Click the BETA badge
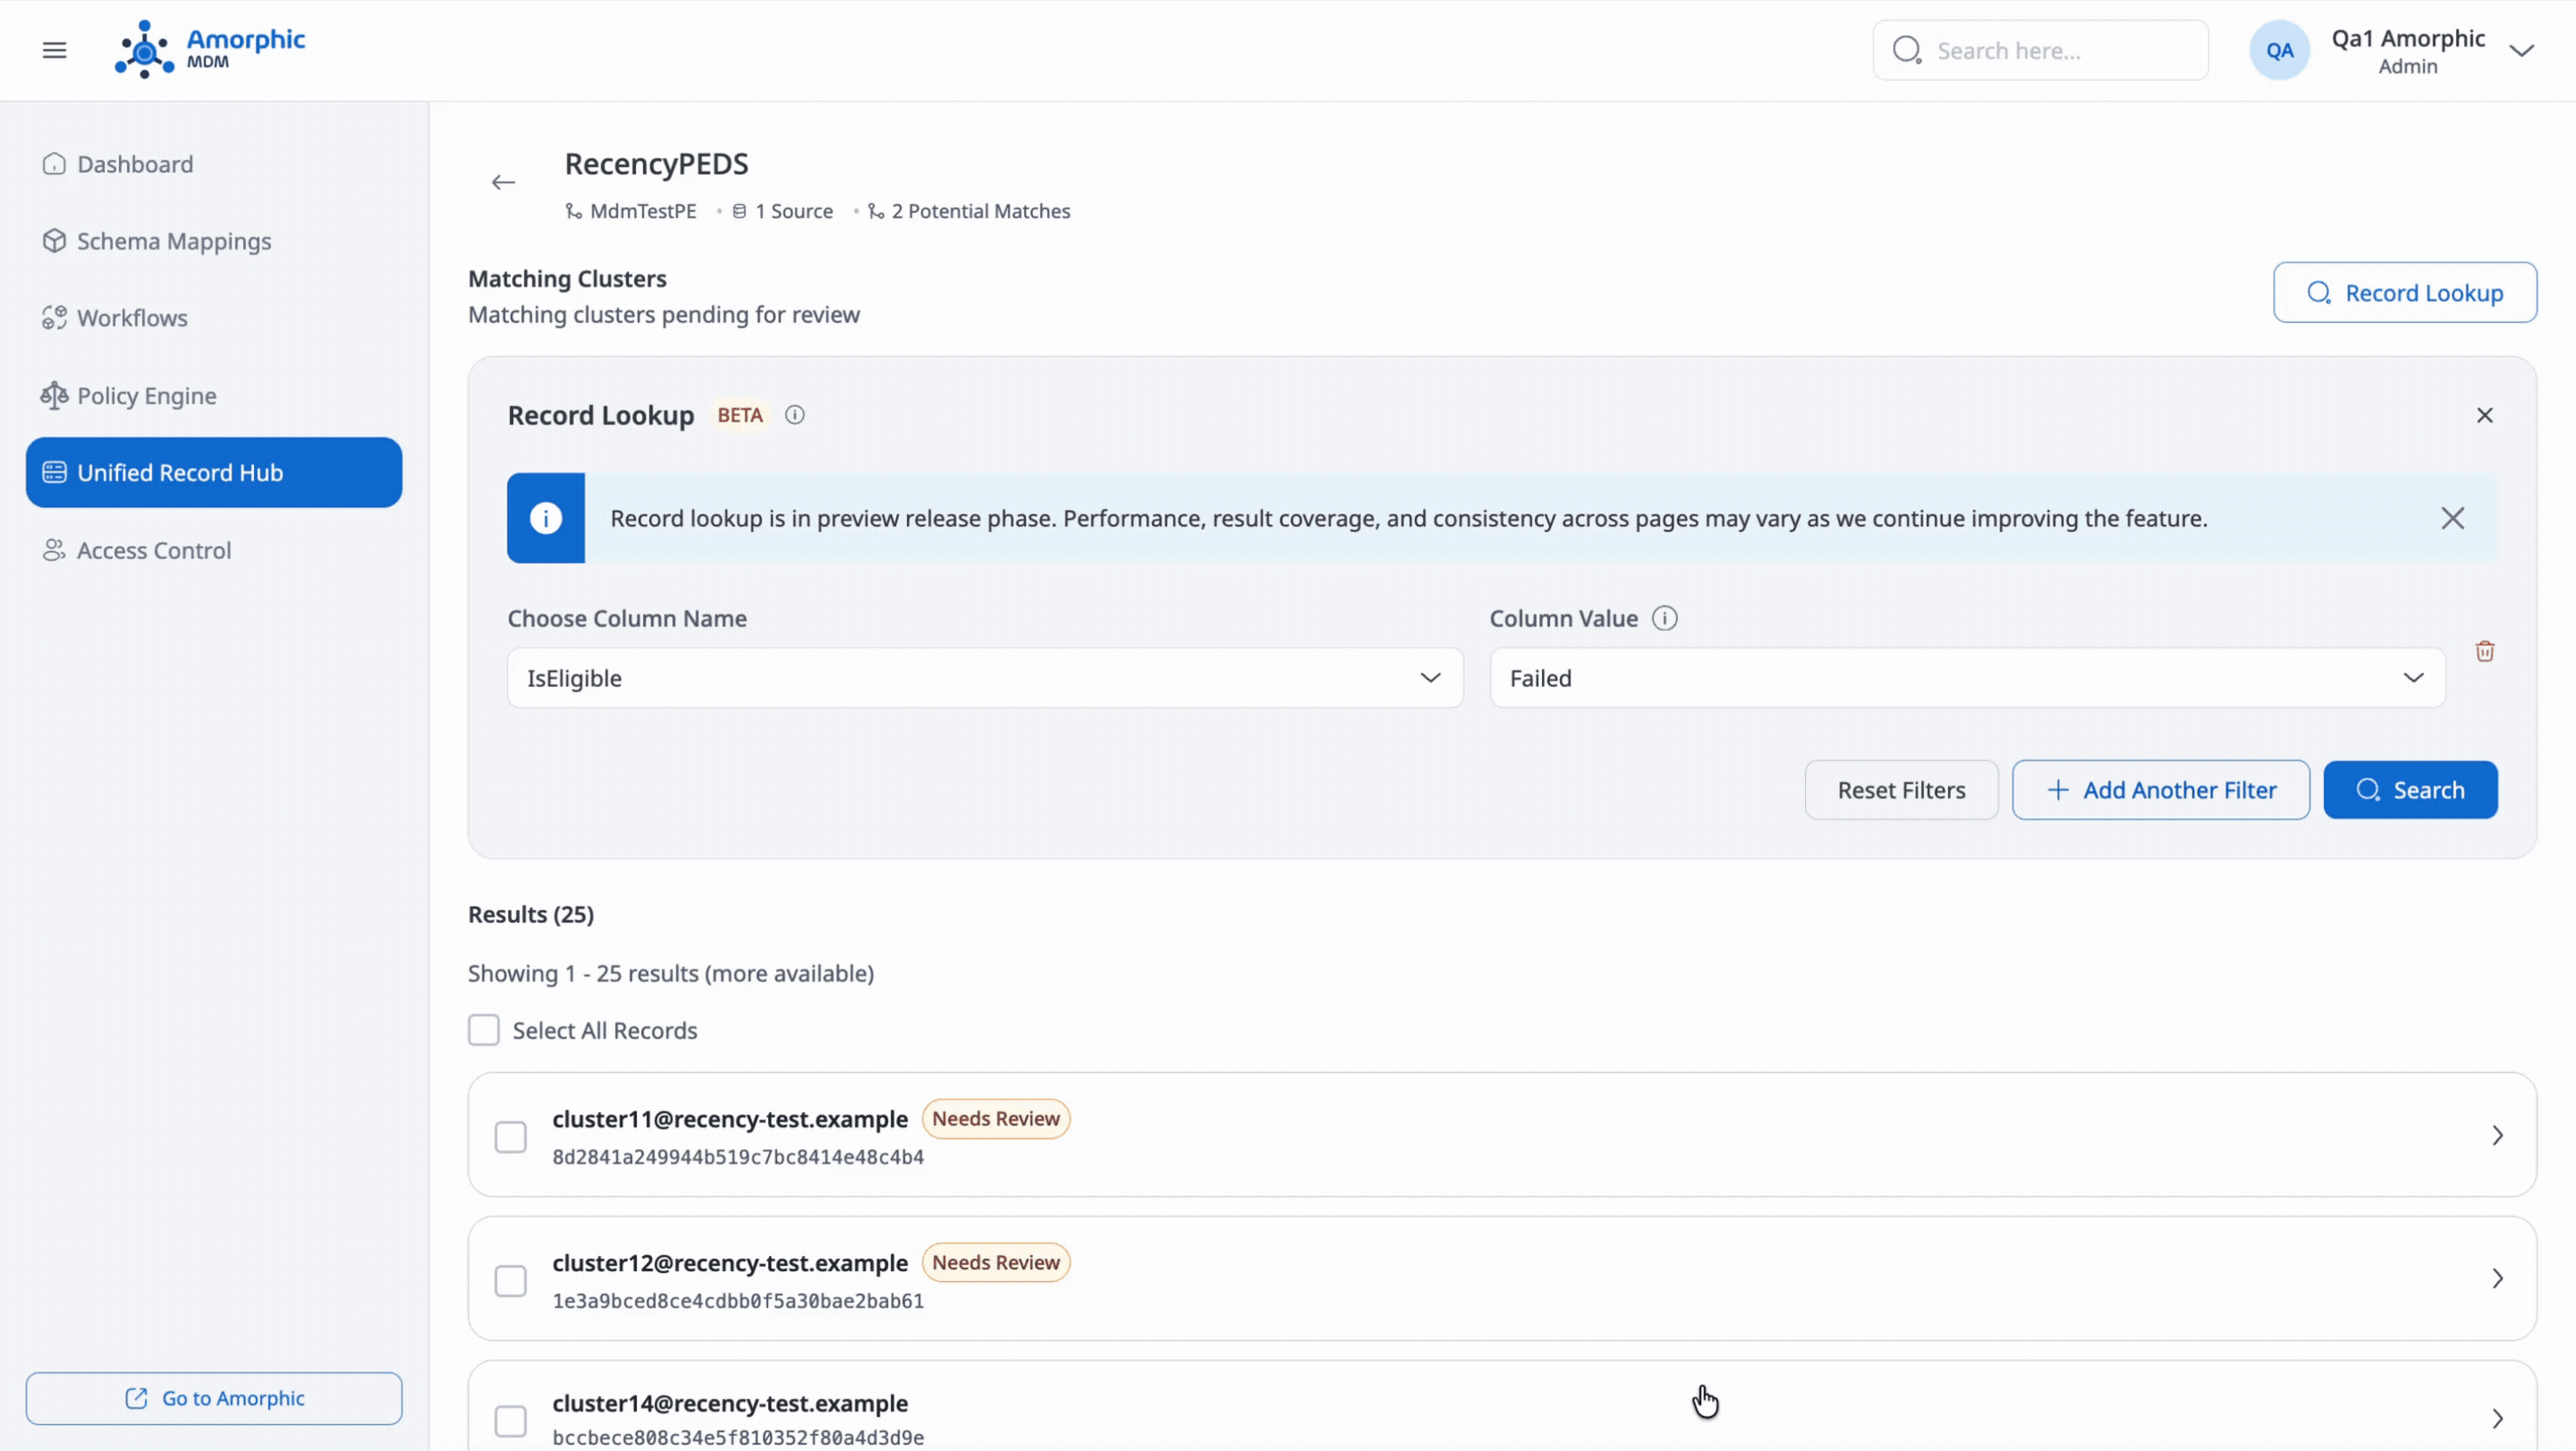2576x1451 pixels. click(740, 415)
